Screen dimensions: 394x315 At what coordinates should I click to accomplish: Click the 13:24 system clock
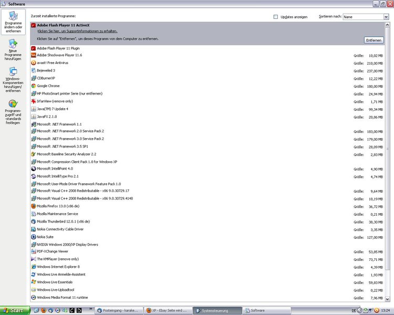386,310
